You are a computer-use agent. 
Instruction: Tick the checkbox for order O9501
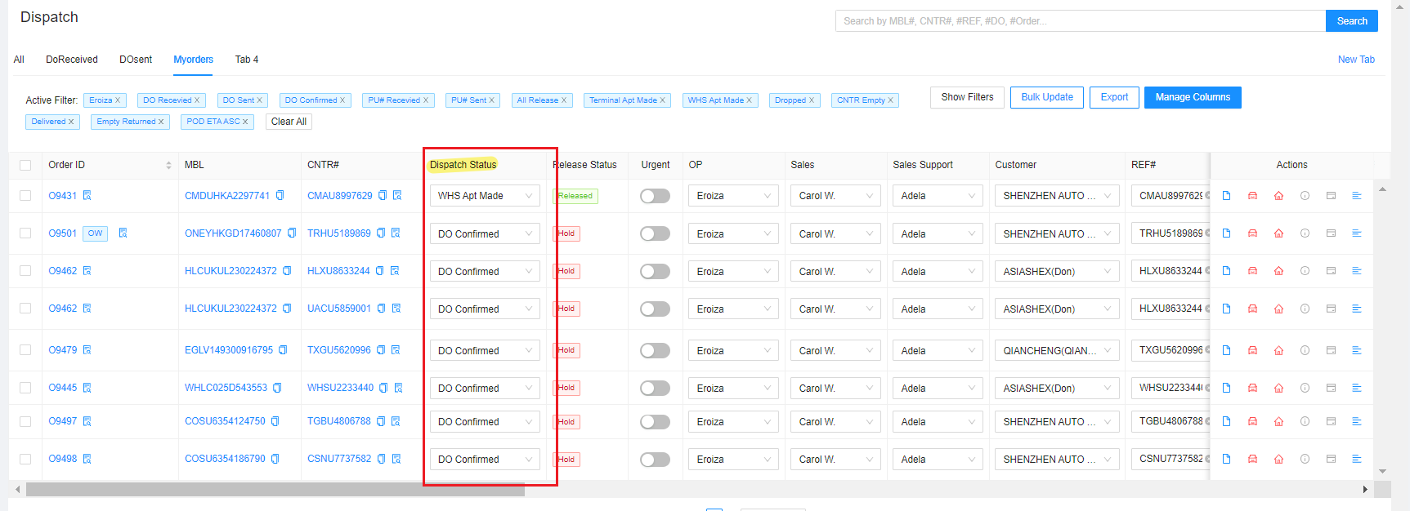click(25, 233)
